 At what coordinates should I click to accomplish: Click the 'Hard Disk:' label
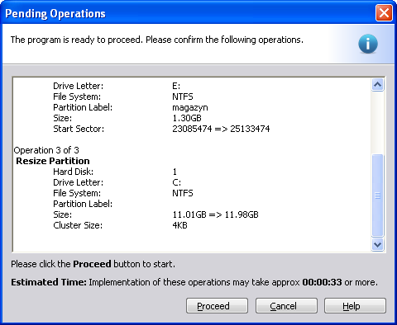[73, 172]
